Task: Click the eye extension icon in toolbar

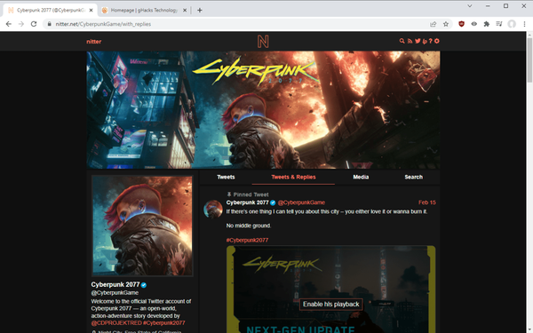Action: point(473,24)
